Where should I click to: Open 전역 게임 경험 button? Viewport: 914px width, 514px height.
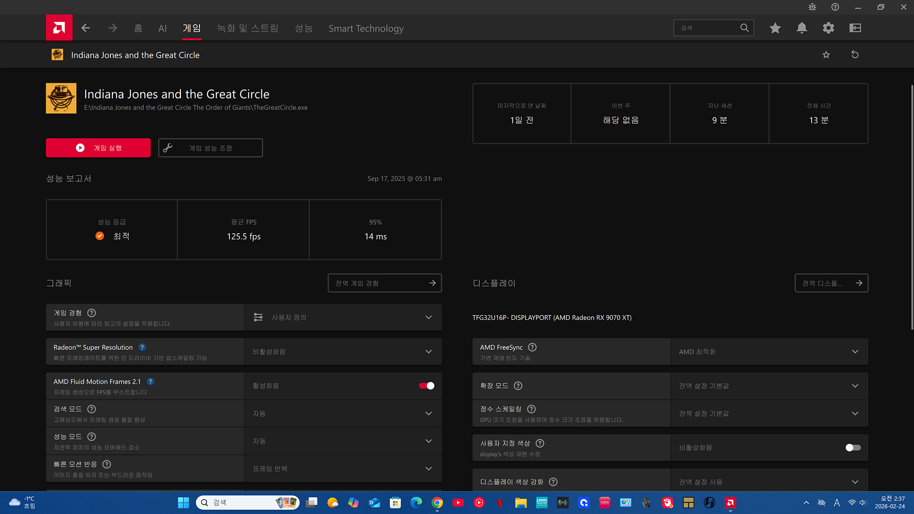385,283
